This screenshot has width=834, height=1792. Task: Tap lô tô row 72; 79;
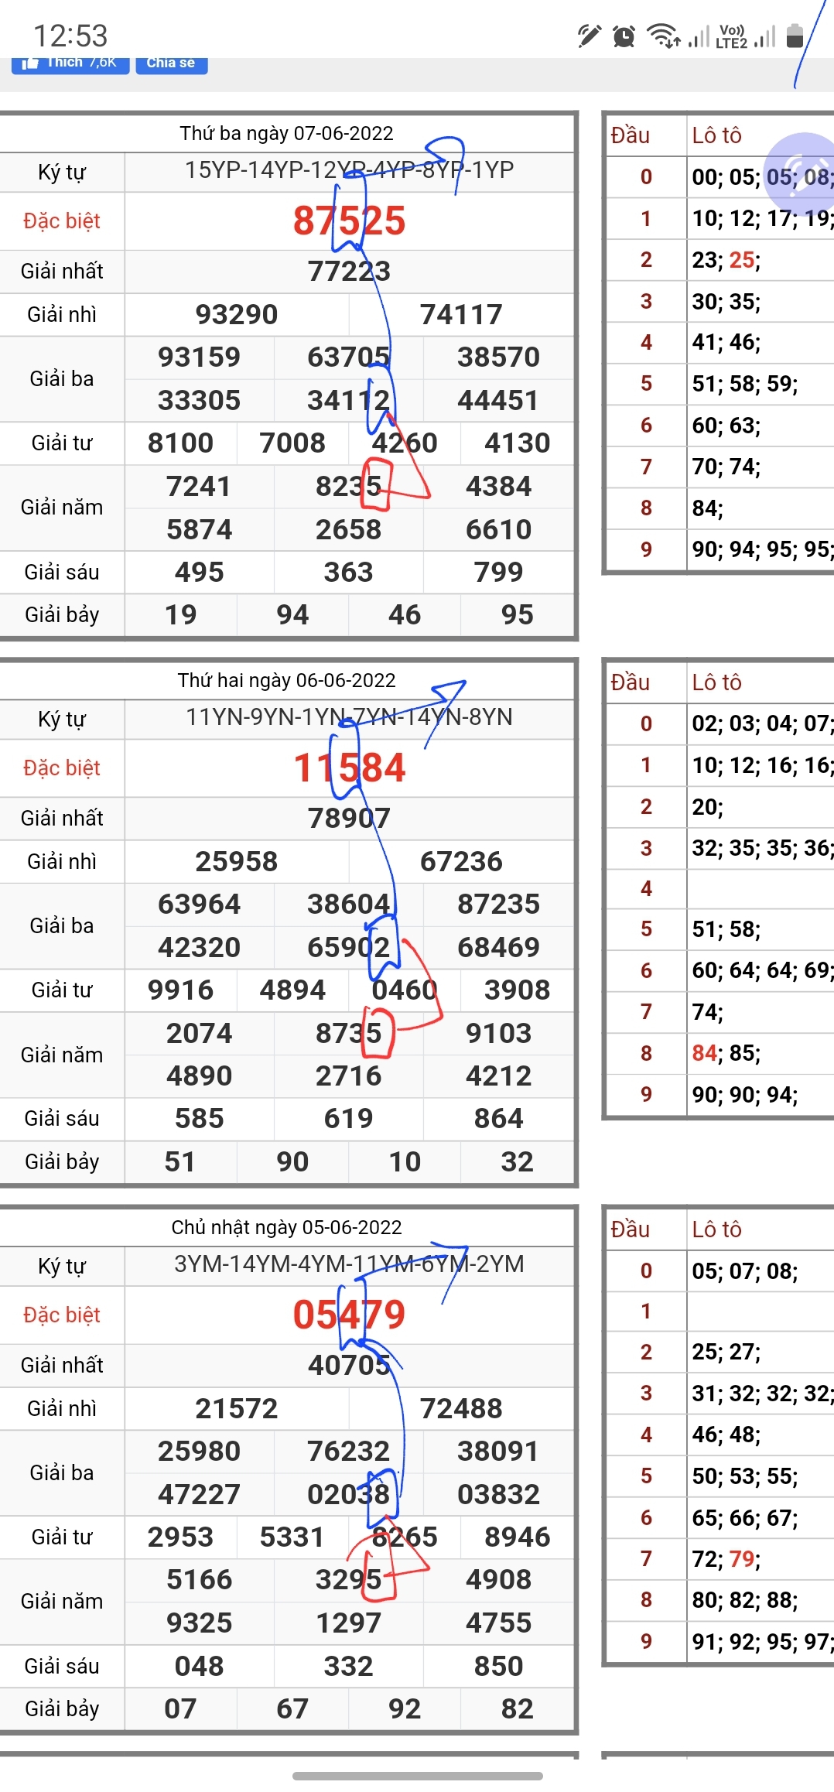coord(726,1558)
